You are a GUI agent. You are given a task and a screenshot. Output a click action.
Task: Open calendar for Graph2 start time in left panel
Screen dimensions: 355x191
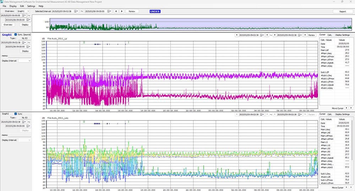[x=24, y=122]
